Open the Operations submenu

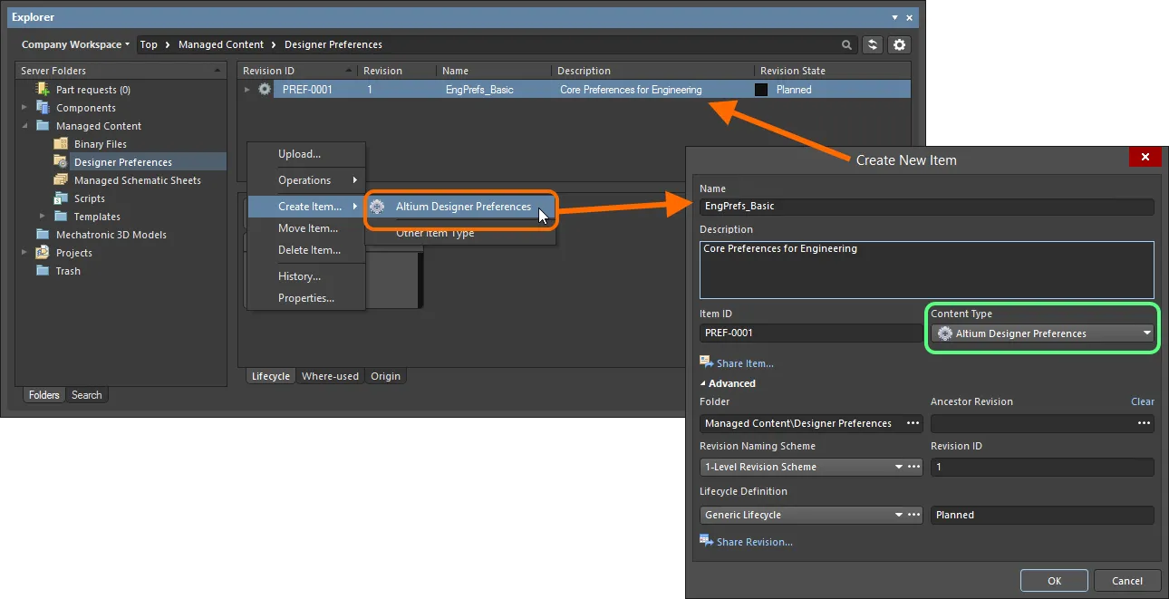tap(305, 180)
